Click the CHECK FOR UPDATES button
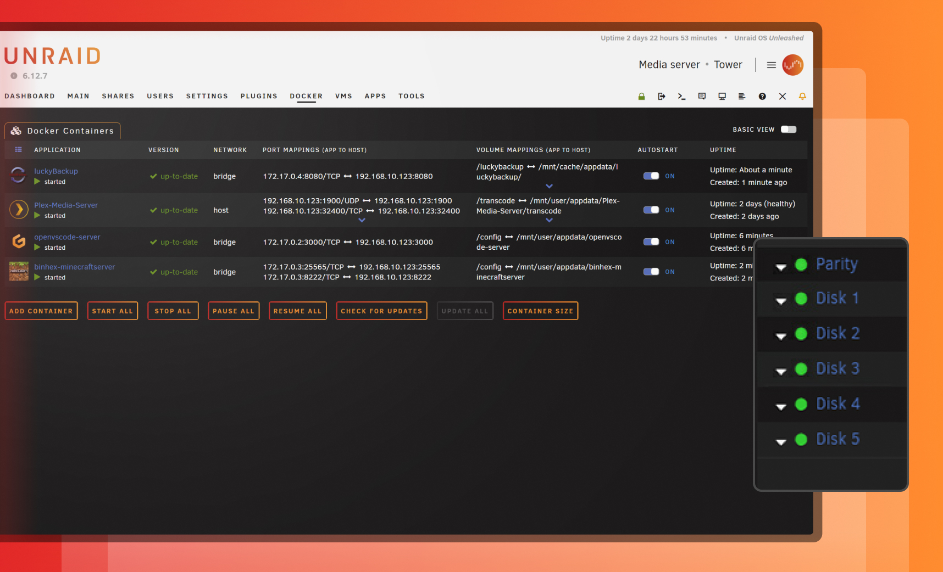The height and width of the screenshot is (572, 943). [381, 311]
